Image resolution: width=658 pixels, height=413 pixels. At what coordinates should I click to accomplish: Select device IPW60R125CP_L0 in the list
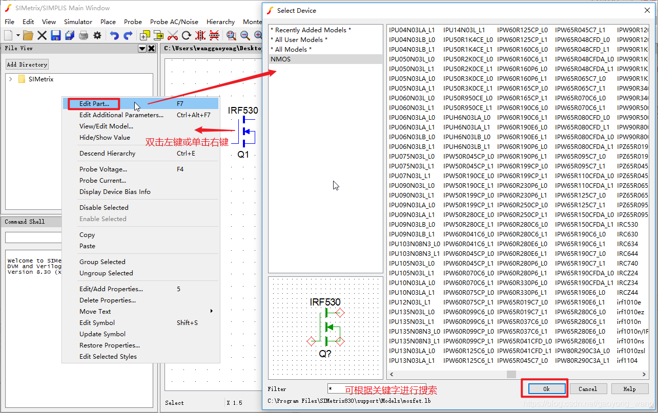coord(522,30)
